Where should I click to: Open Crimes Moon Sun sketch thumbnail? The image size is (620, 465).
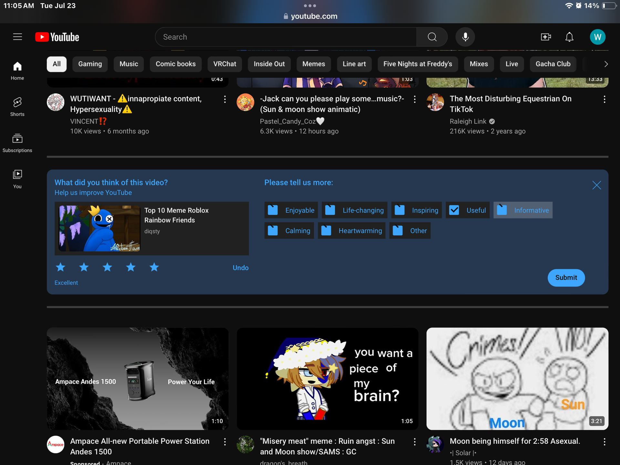517,378
